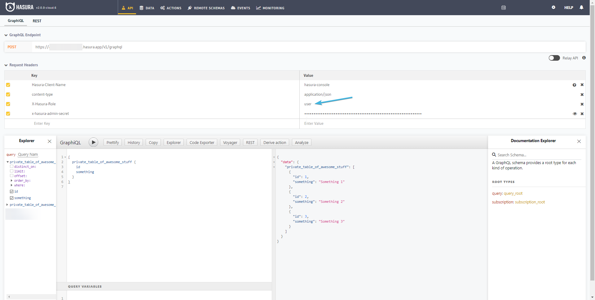Fold the query at line 1
The image size is (595, 300).
tap(65, 157)
